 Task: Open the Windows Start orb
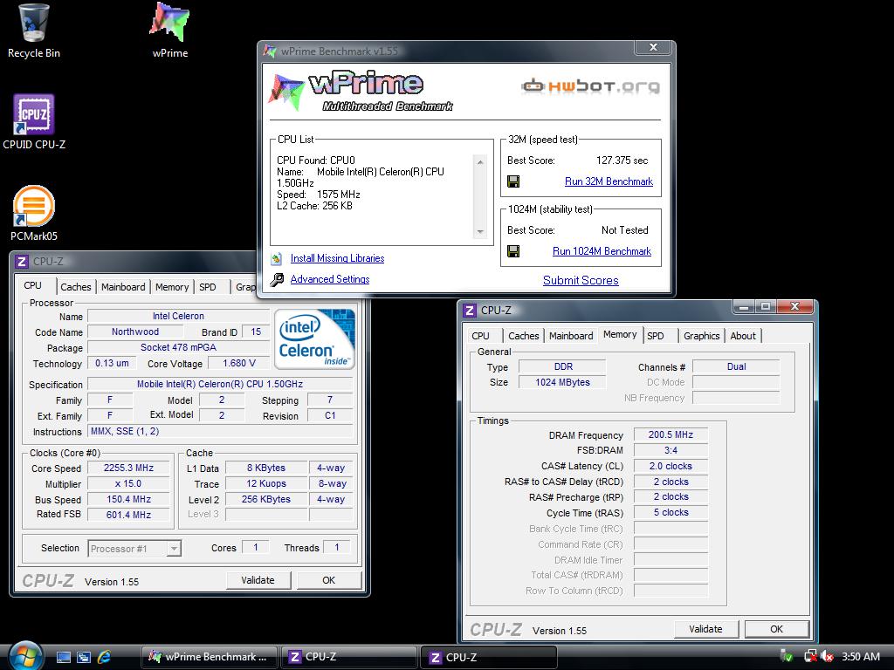click(25, 656)
